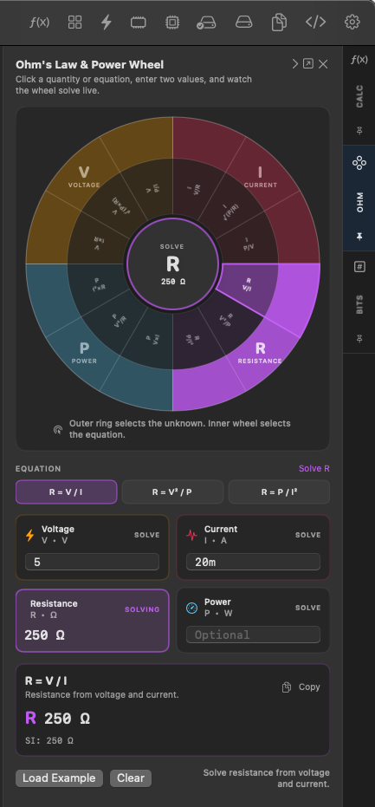Open settings gear in top toolbar
The width and height of the screenshot is (375, 807).
pyautogui.click(x=352, y=23)
